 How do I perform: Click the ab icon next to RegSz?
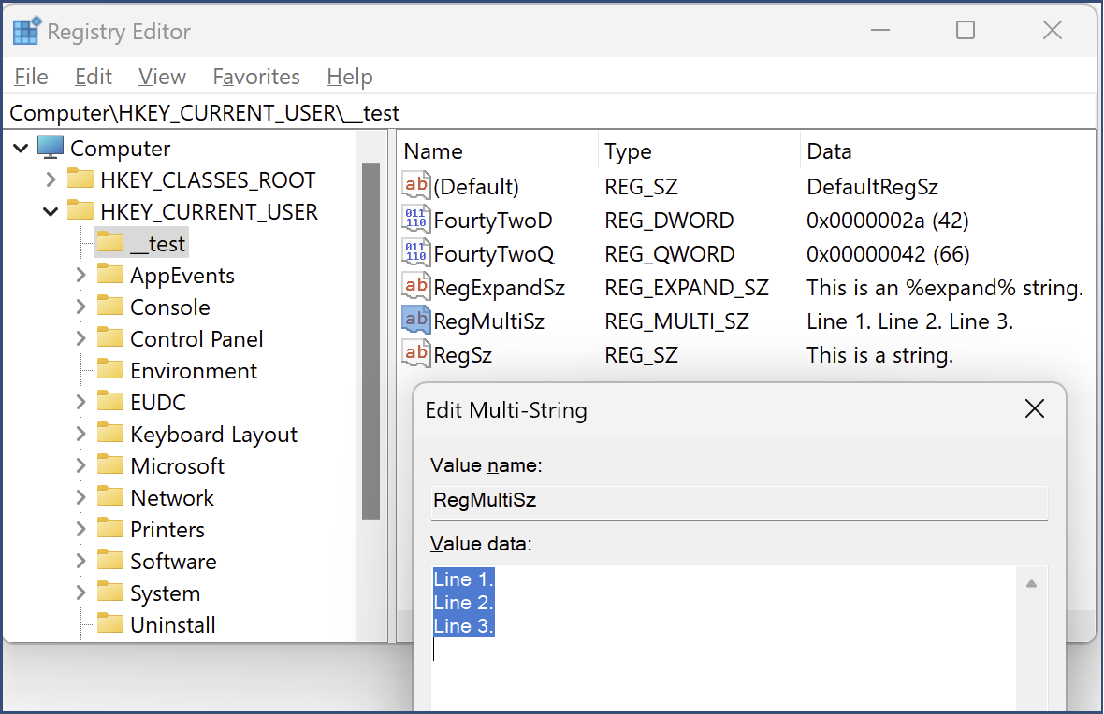click(415, 352)
